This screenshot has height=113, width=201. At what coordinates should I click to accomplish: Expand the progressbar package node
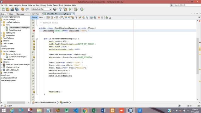(x=1, y=35)
